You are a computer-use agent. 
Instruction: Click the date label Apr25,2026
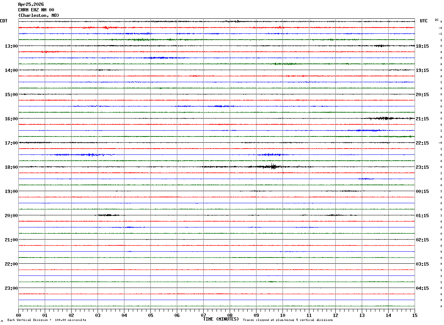[x=31, y=4]
